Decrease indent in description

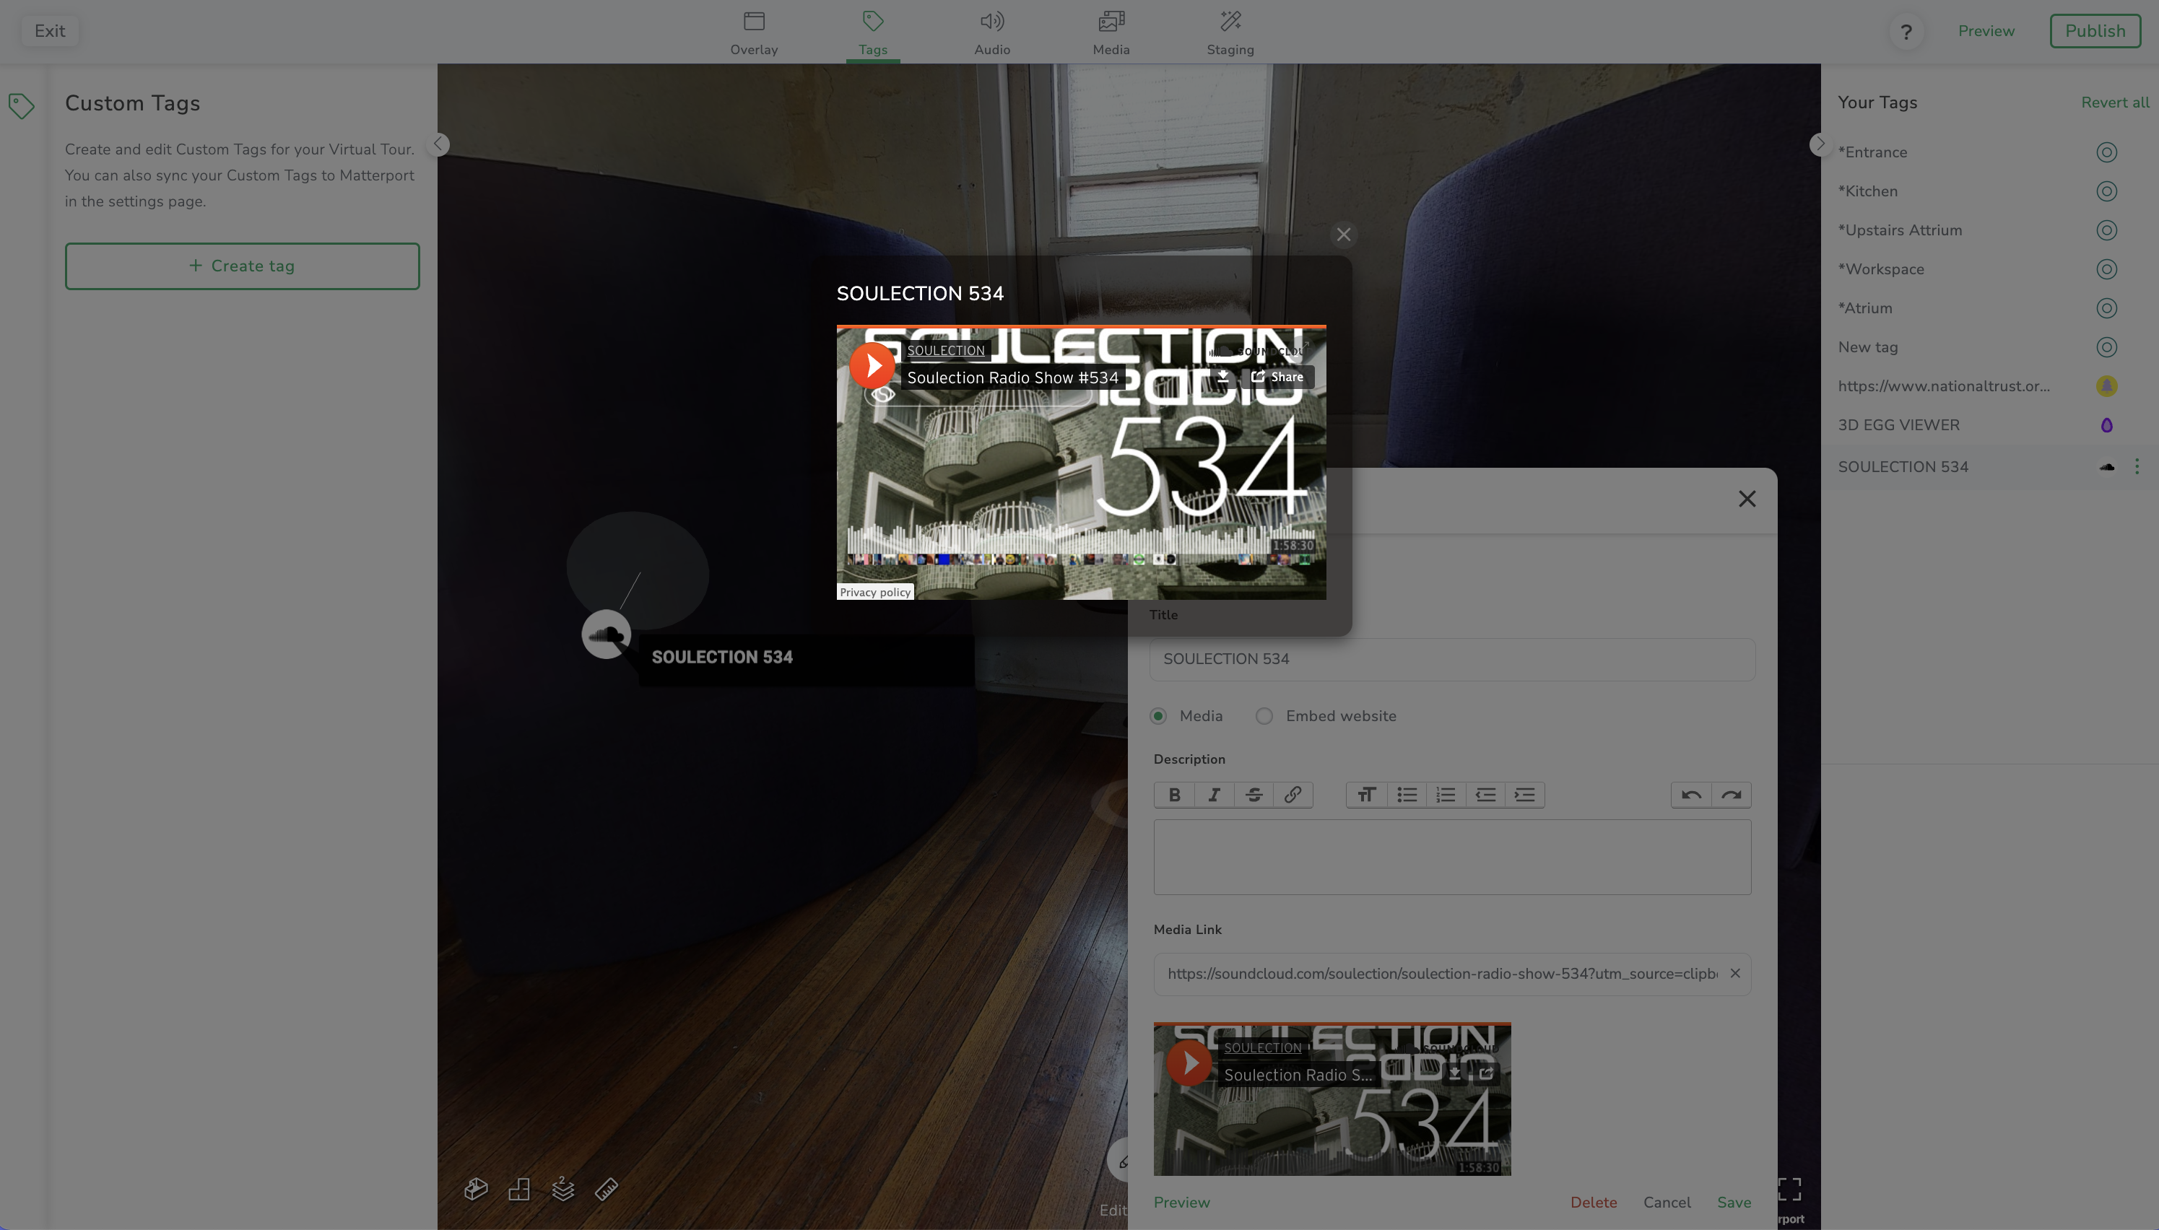click(1485, 794)
